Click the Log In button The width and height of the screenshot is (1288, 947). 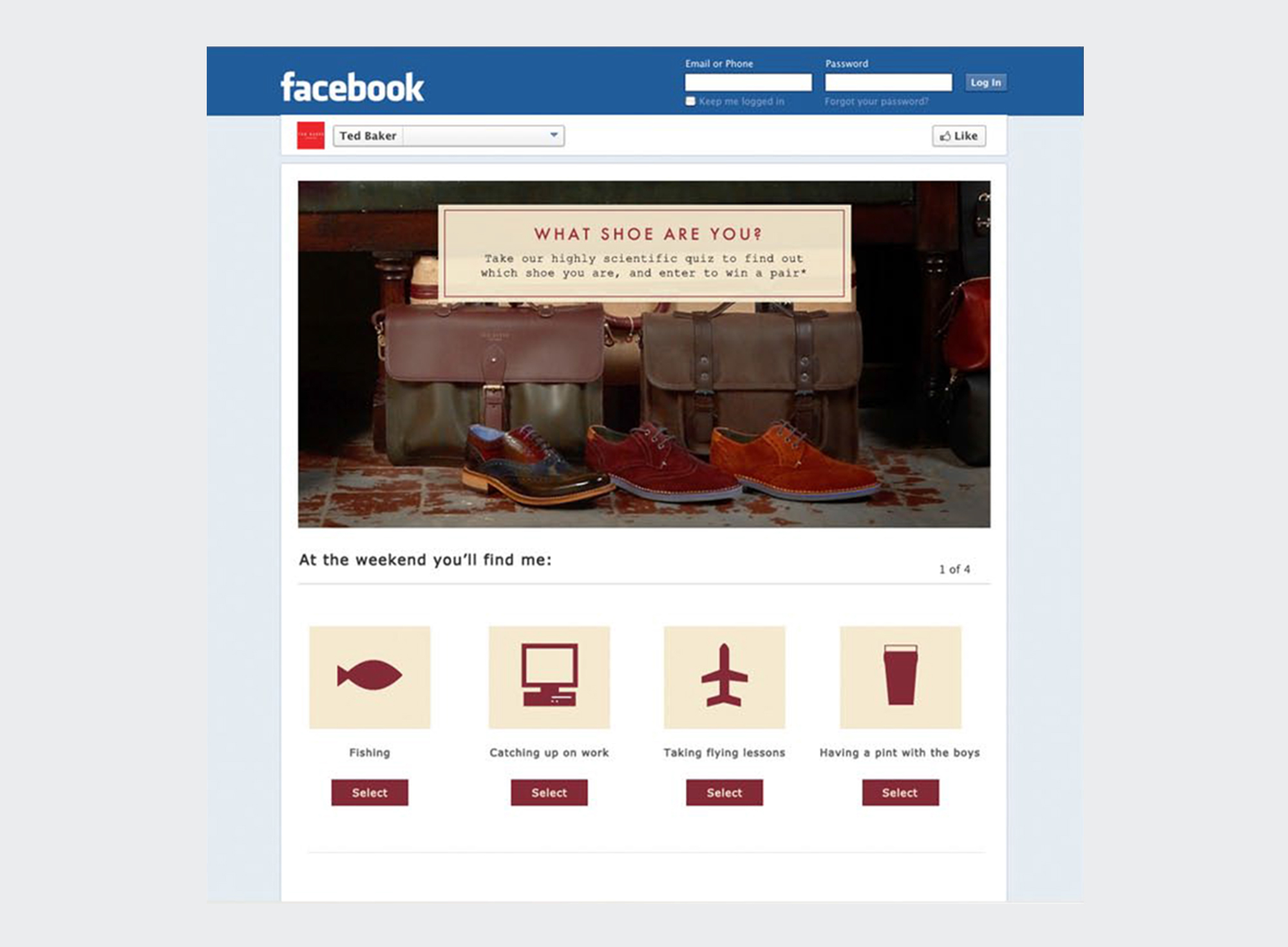986,82
